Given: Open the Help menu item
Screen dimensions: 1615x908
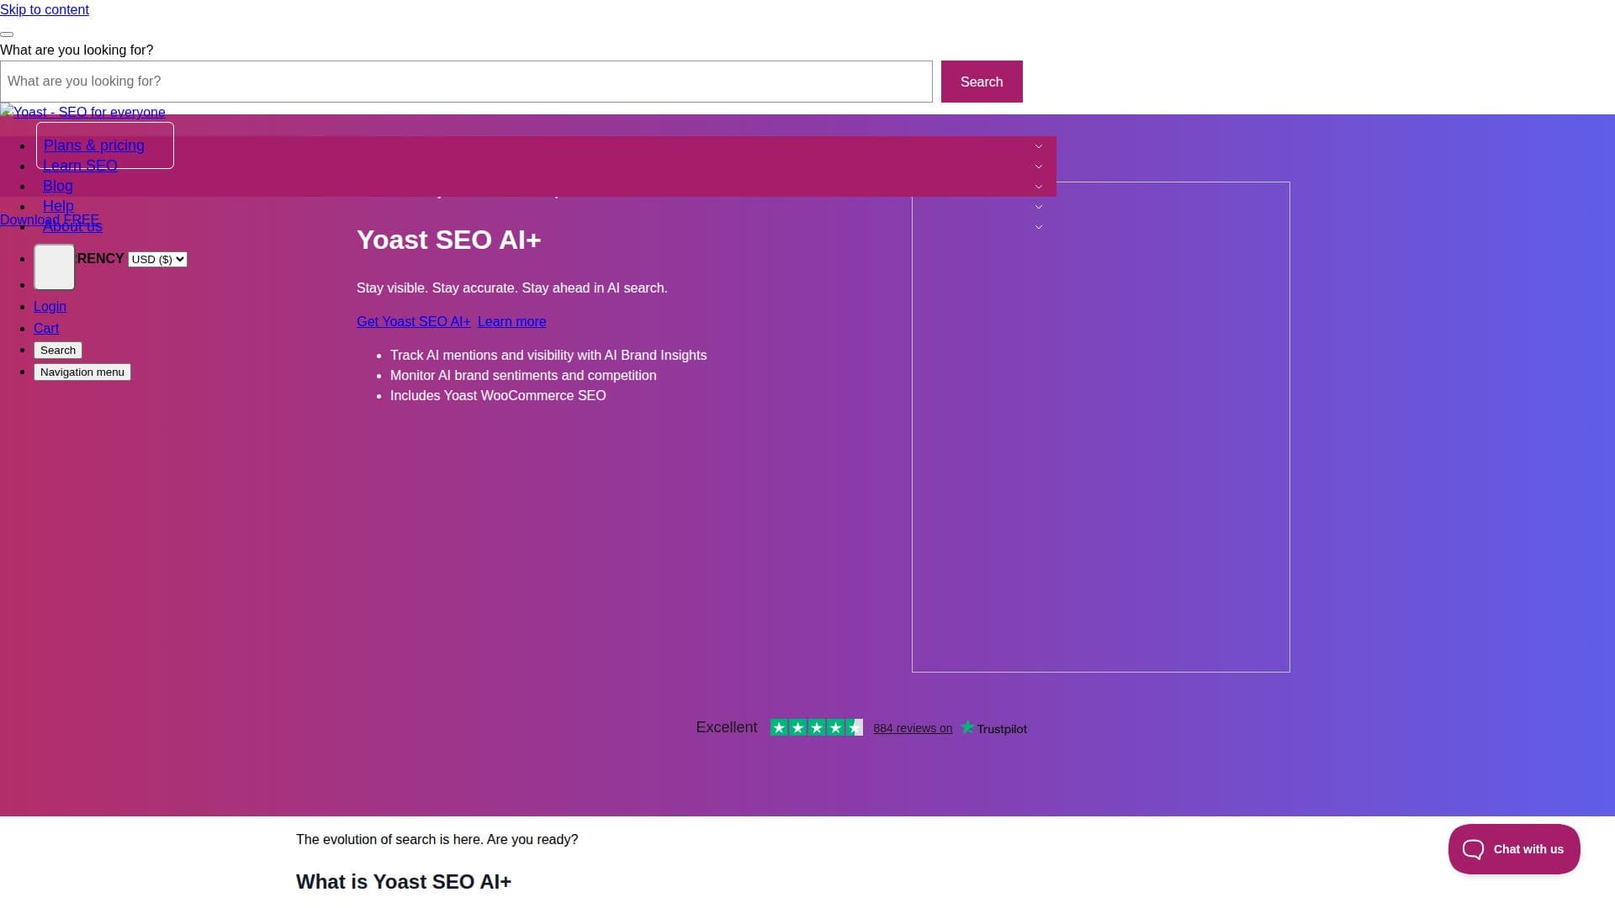Looking at the screenshot, I should (x=58, y=206).
